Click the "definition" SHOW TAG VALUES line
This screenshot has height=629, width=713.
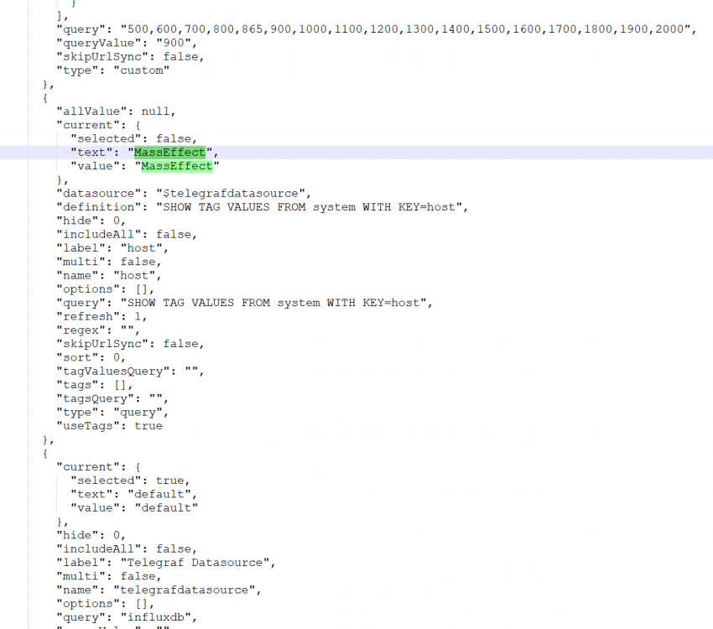tap(262, 207)
